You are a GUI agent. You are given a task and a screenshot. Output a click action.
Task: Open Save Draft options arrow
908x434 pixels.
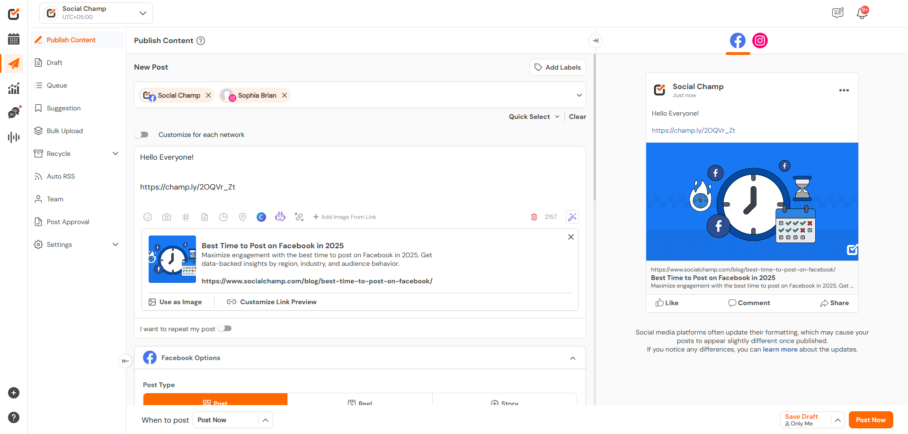pyautogui.click(x=837, y=420)
